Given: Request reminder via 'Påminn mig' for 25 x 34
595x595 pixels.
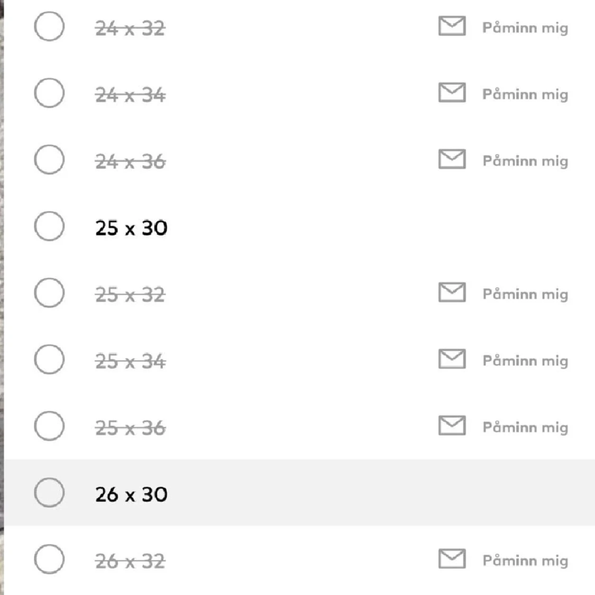Looking at the screenshot, I should [x=525, y=361].
